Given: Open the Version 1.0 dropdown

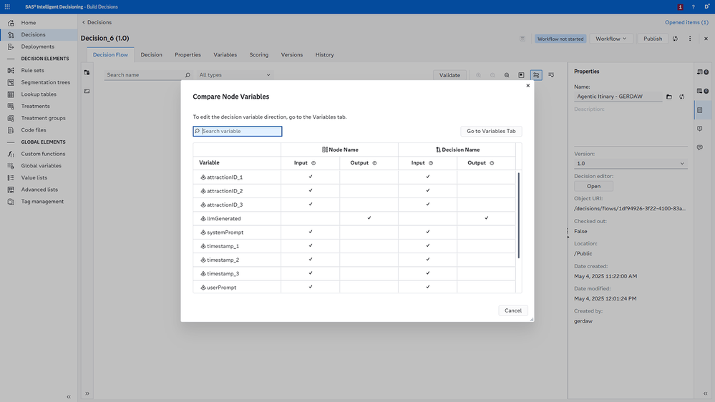Looking at the screenshot, I should point(631,164).
